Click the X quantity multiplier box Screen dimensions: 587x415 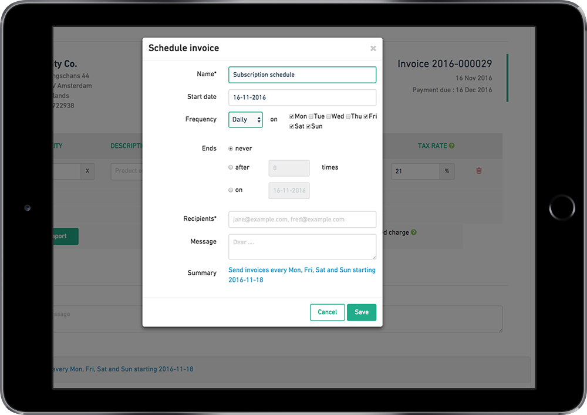pos(87,171)
